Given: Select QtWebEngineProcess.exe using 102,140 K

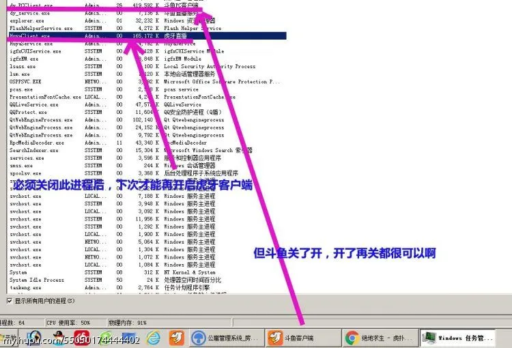Looking at the screenshot, I should tap(147, 120).
